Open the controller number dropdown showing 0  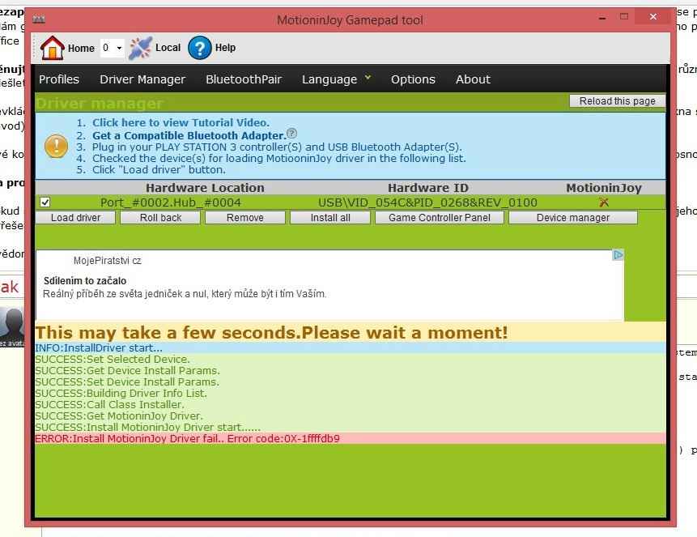pos(112,48)
